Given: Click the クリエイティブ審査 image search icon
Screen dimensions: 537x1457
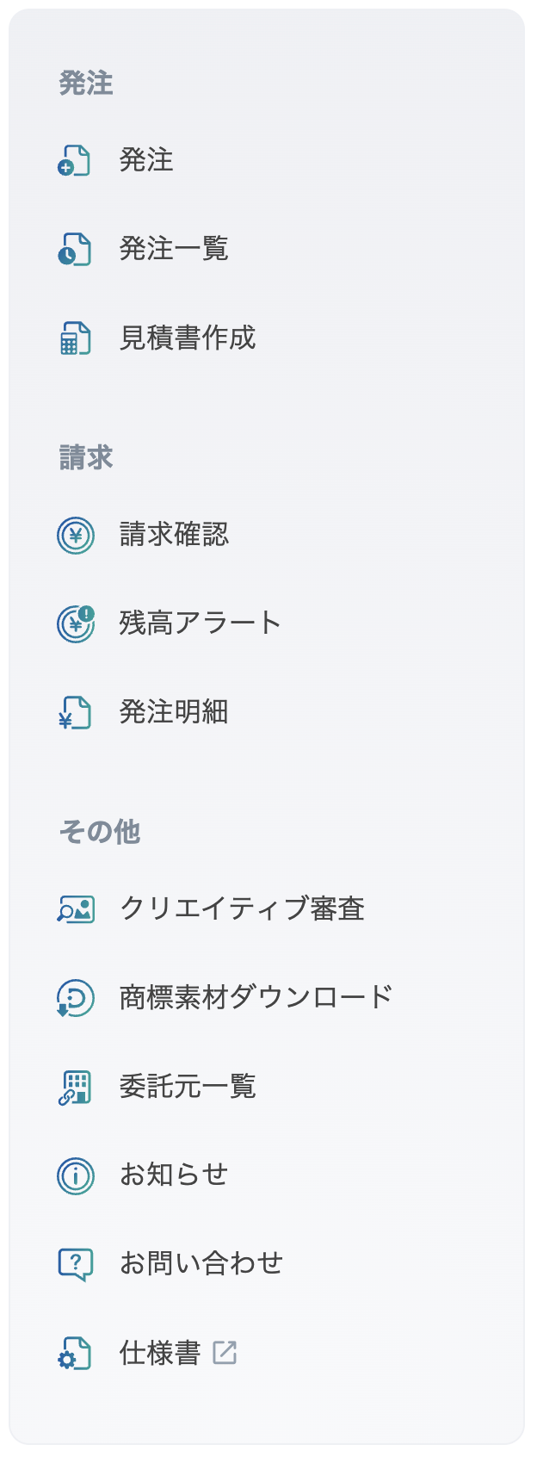Looking at the screenshot, I should (x=75, y=909).
